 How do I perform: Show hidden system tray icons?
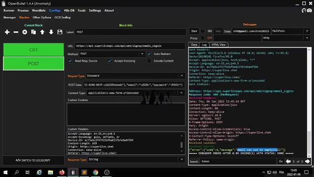point(263,173)
